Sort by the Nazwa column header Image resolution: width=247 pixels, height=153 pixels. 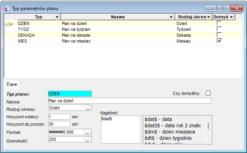118,17
